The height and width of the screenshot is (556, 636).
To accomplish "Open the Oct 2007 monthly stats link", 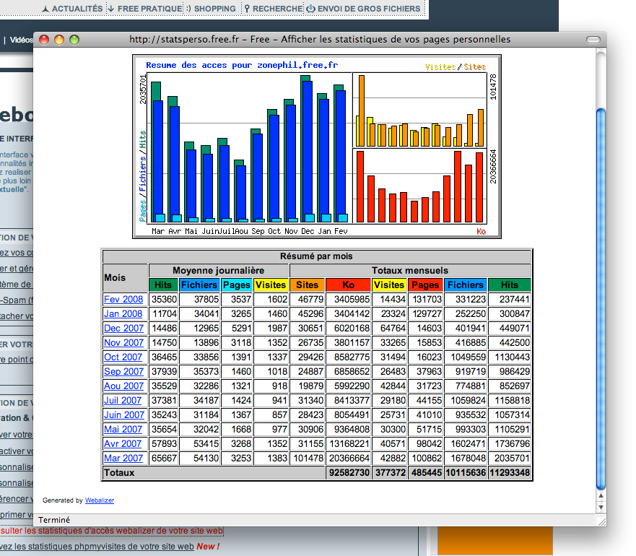I will coord(123,357).
